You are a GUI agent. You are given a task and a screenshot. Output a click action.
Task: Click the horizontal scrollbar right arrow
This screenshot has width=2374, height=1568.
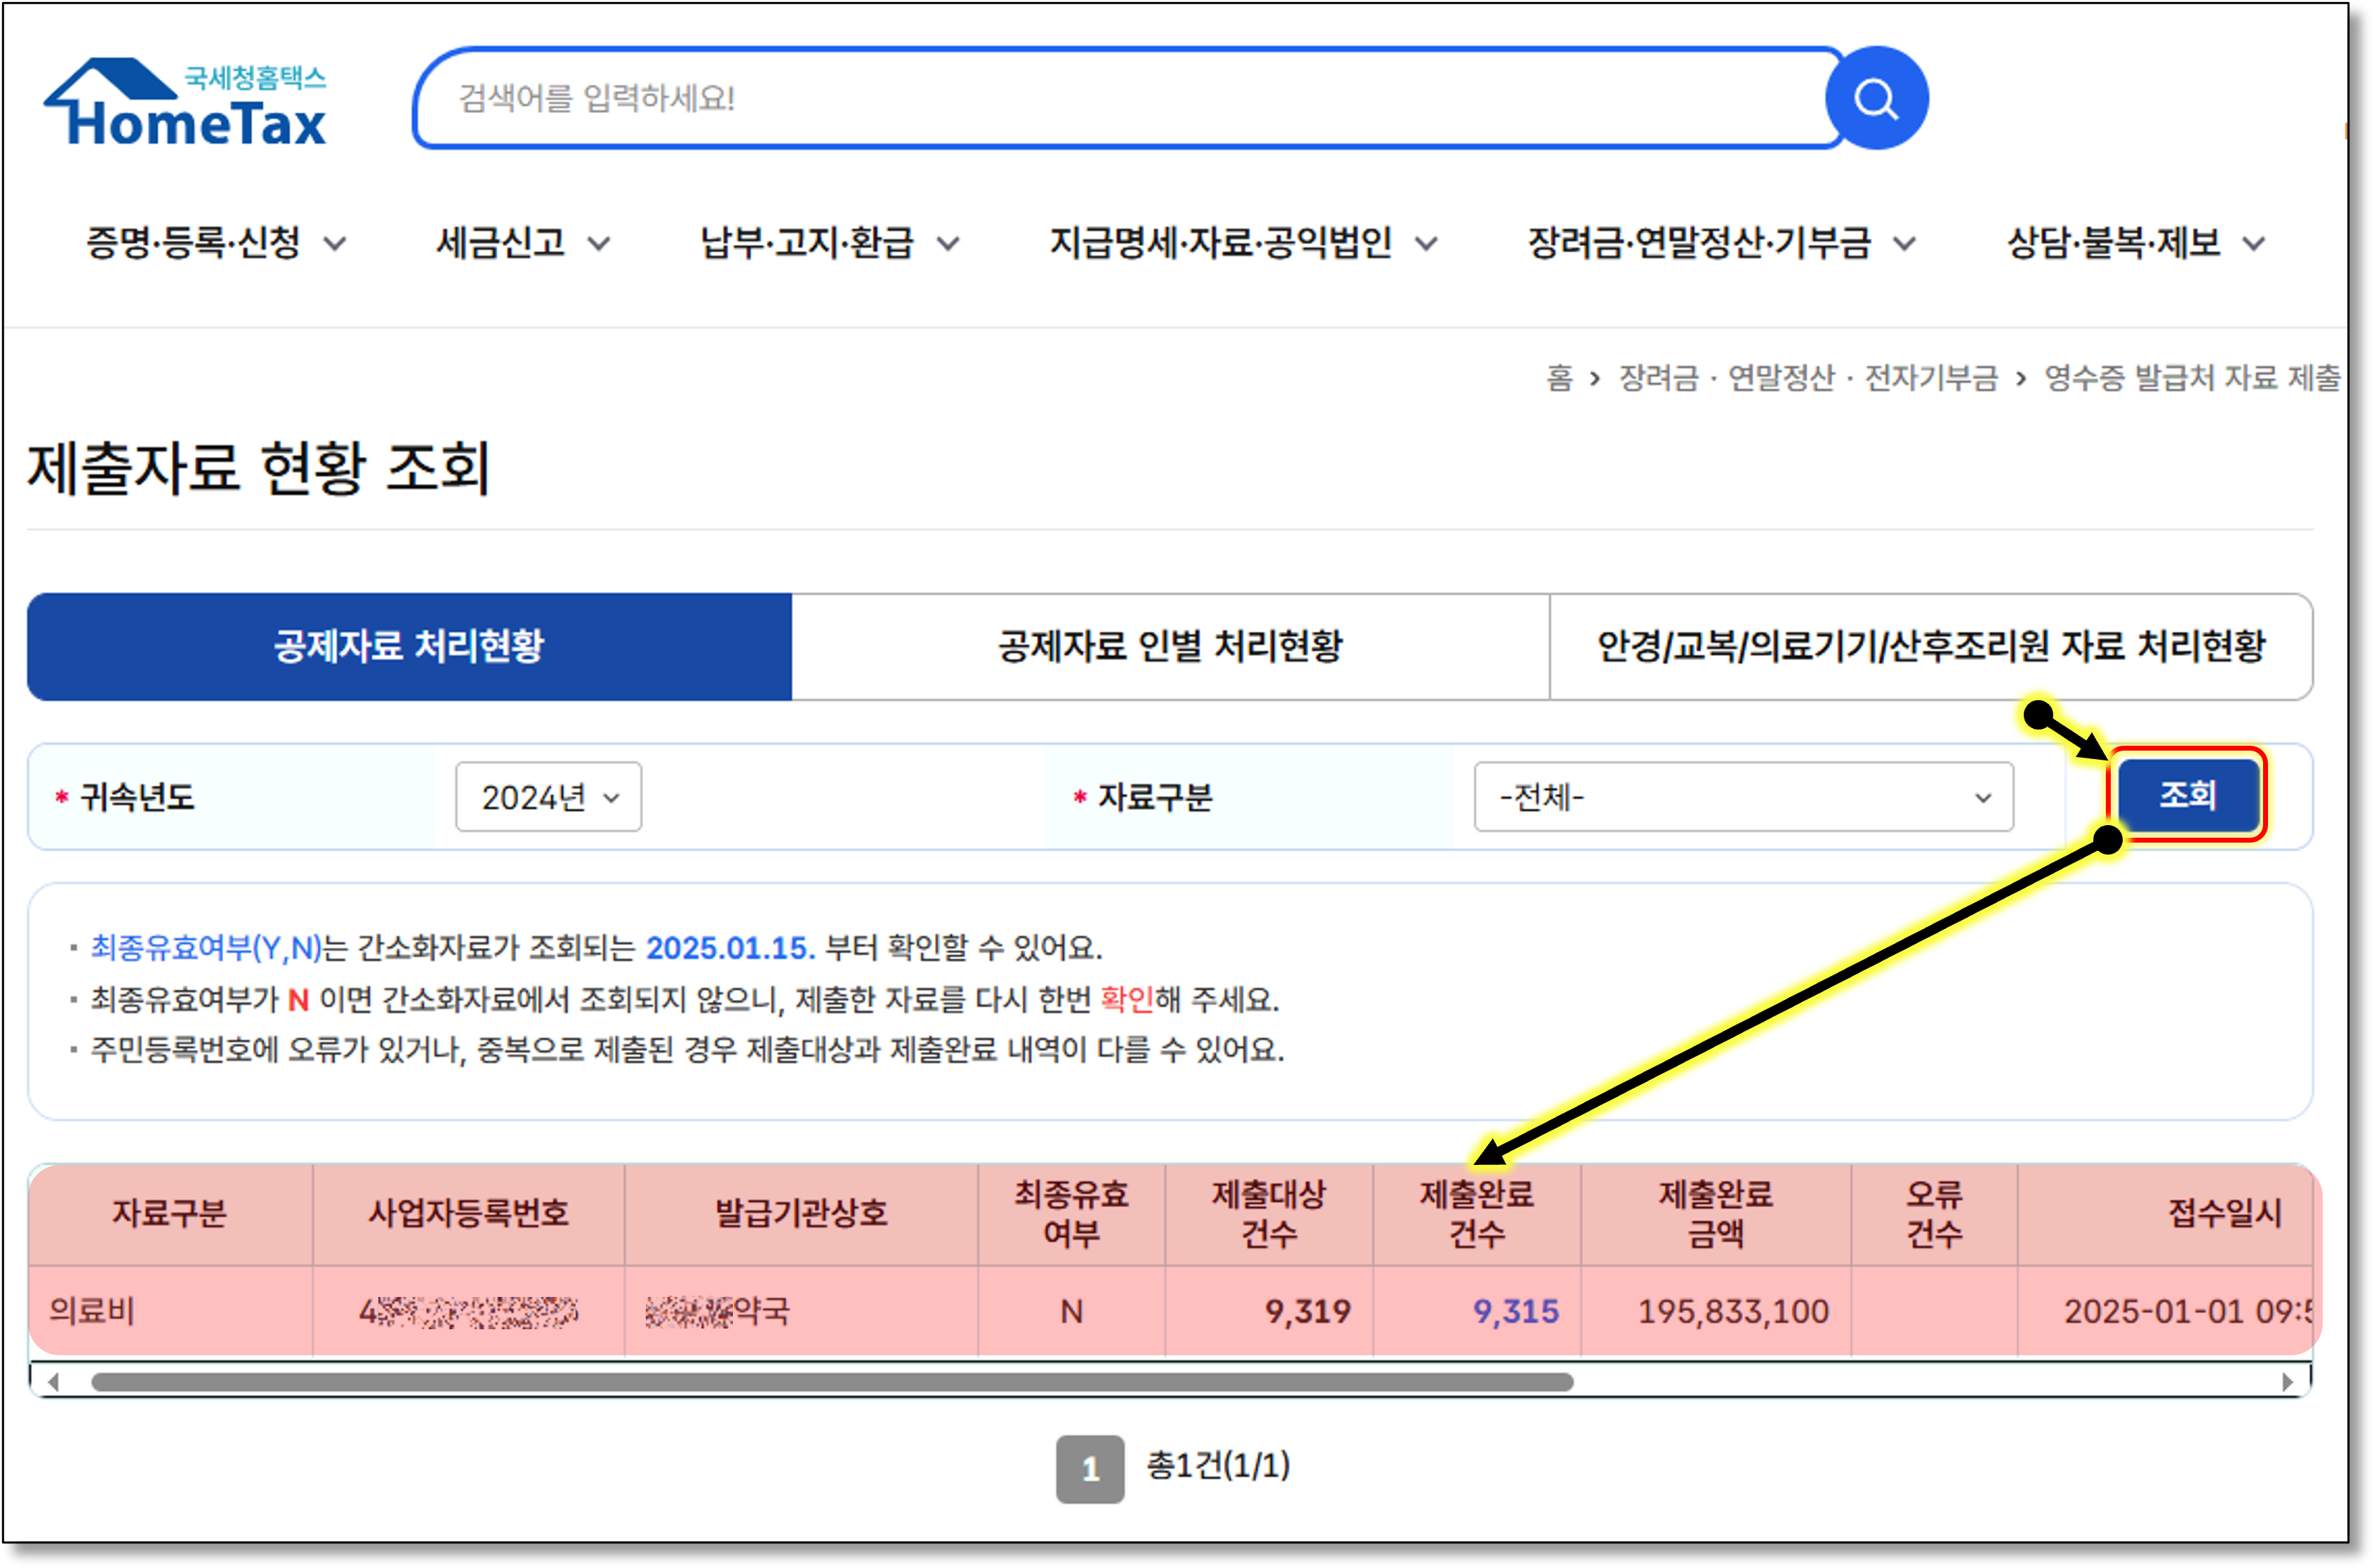(x=2287, y=1382)
